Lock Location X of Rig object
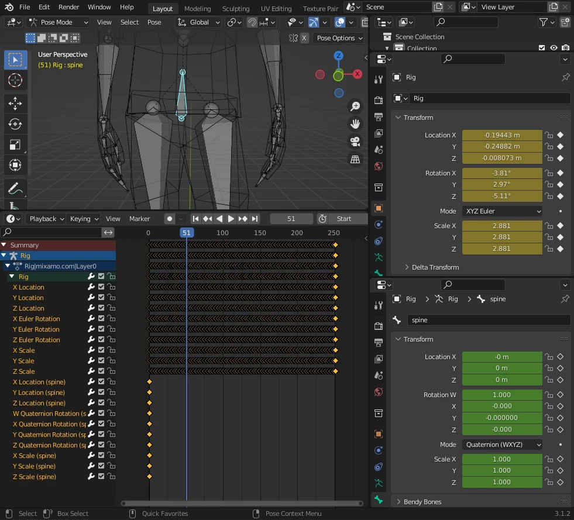Image resolution: width=574 pixels, height=520 pixels. (x=549, y=135)
